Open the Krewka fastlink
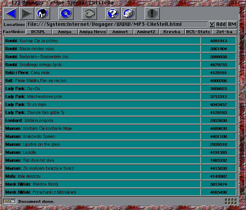246x210 pixels. coord(172,32)
